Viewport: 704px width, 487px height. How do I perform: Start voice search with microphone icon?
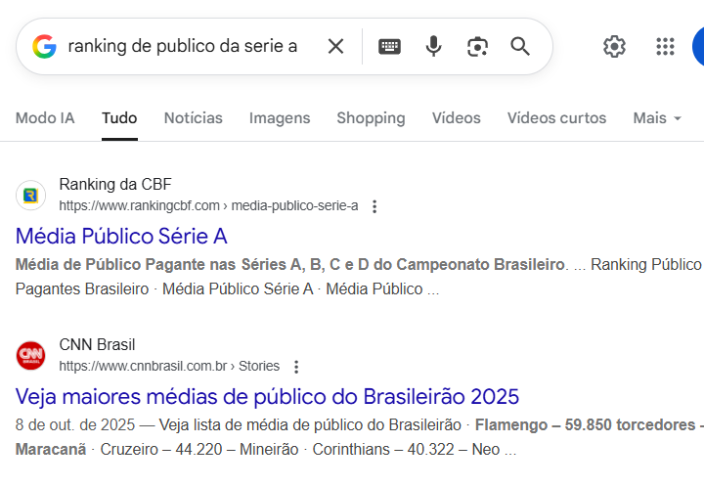coord(433,46)
